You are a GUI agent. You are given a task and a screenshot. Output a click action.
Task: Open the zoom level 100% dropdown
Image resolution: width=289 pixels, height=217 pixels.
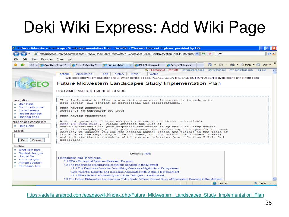(270, 183)
